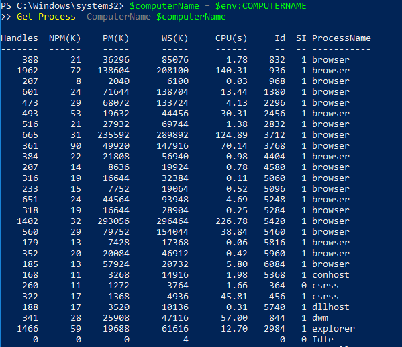Select process Id 2832
The image size is (402, 347).
tap(274, 124)
